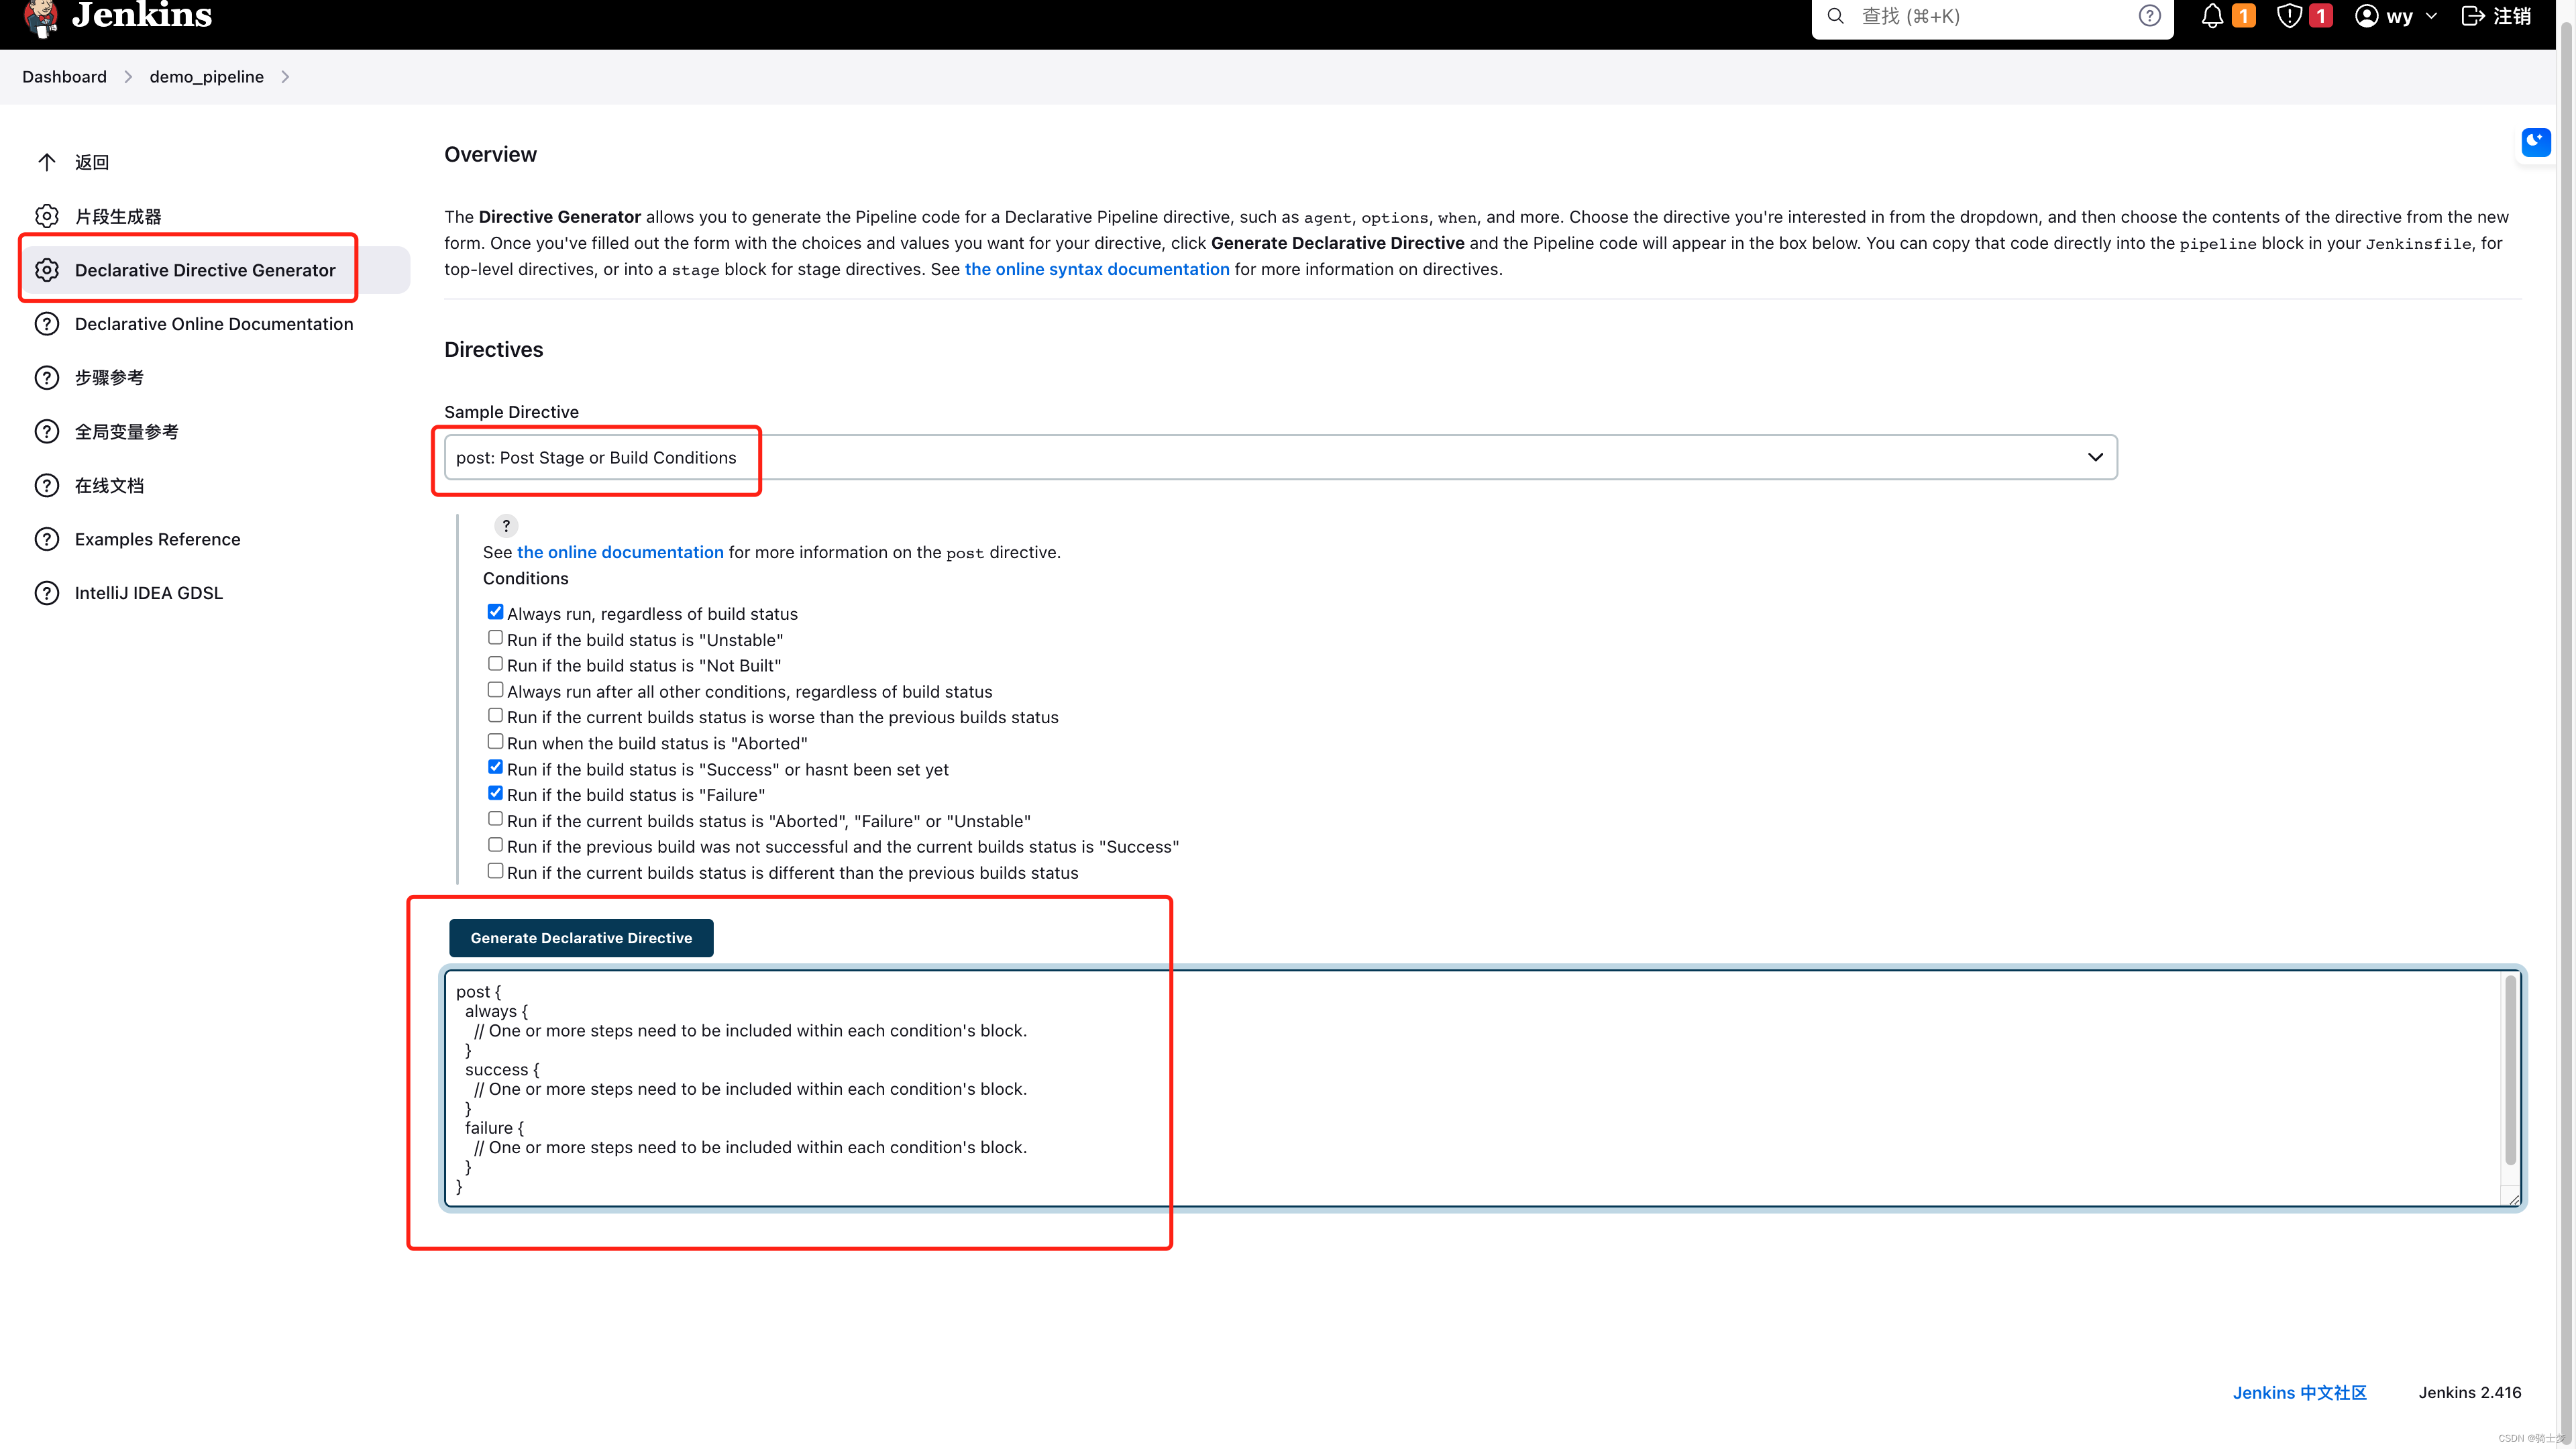Open 'the online syntax documentation' link

[x=1097, y=269]
